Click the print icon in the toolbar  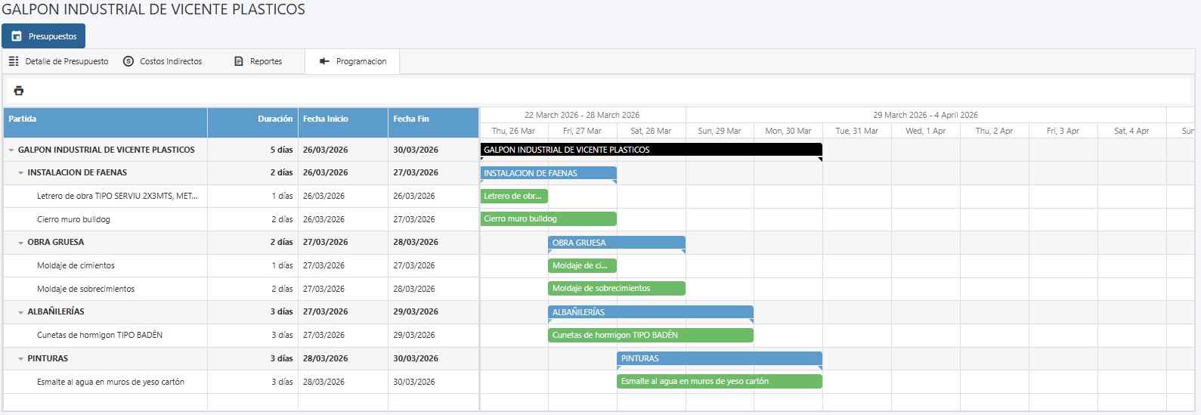[x=19, y=91]
